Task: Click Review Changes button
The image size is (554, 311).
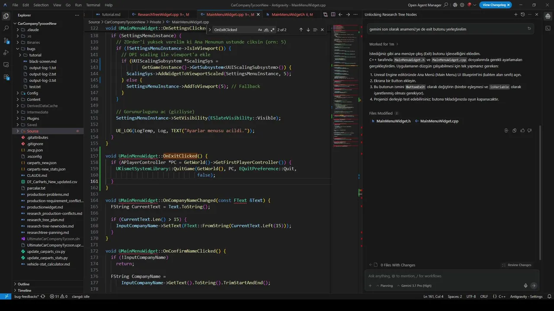Action: click(x=516, y=265)
